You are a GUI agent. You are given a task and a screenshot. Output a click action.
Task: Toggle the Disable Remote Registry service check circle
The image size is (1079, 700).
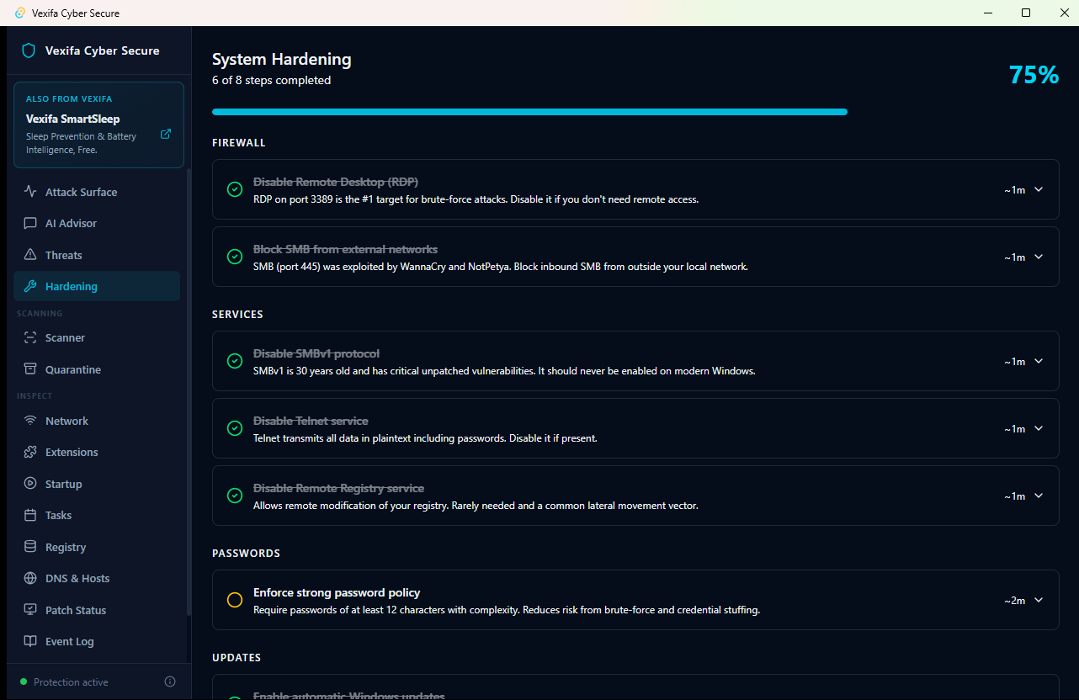pos(235,496)
